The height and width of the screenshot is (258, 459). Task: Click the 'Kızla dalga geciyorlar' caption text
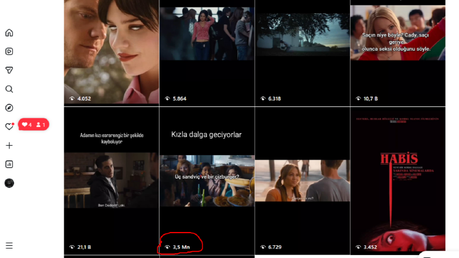tap(207, 135)
